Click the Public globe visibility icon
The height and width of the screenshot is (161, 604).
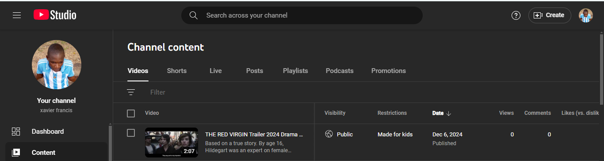coord(329,134)
